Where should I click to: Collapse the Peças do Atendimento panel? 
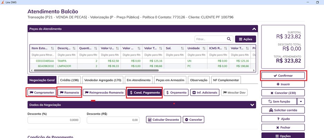pyautogui.click(x=254, y=29)
